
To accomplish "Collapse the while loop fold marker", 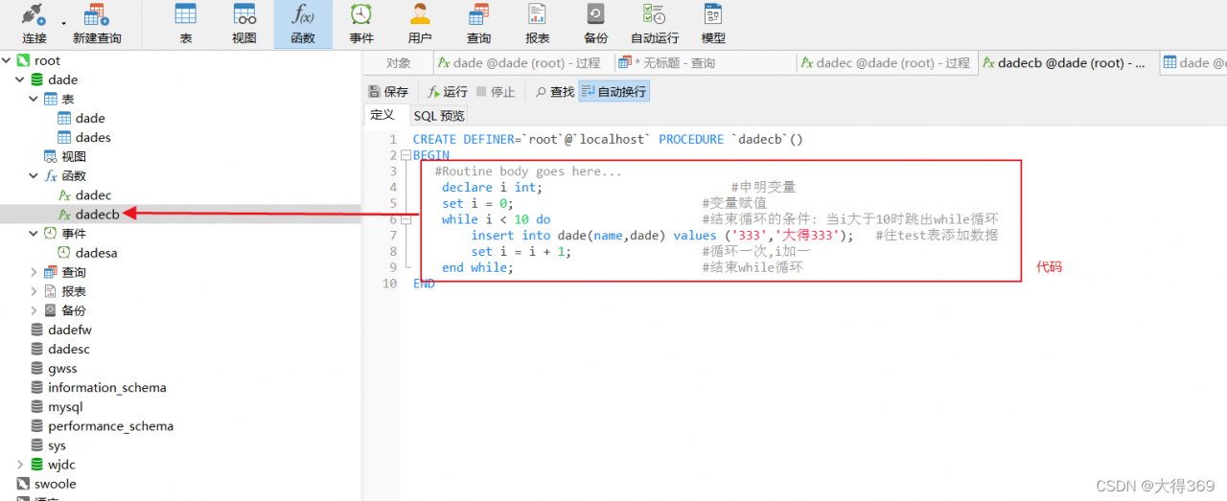I will (x=406, y=219).
